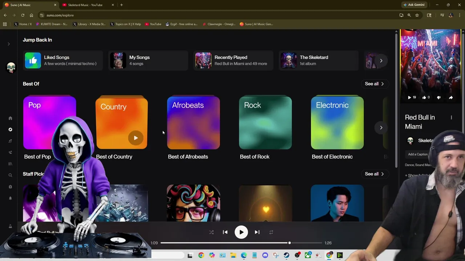Reload the page
This screenshot has width=465, height=261.
tap(23, 15)
